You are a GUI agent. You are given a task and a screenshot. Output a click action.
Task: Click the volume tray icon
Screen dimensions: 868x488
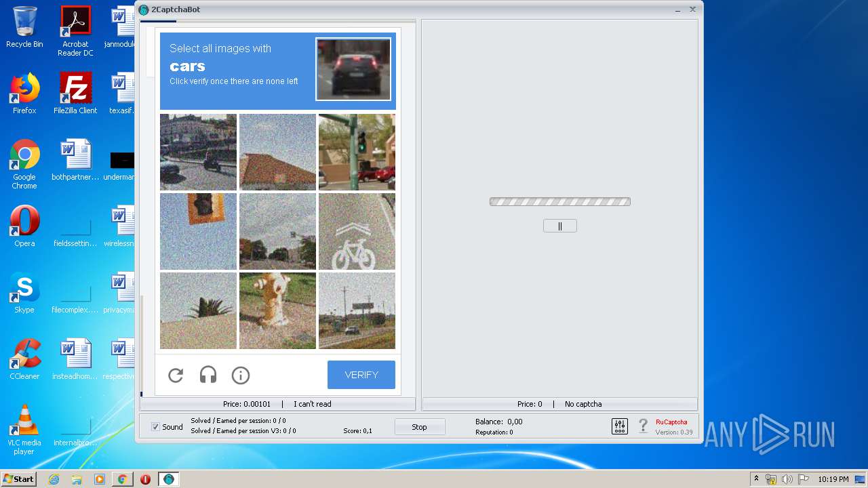click(x=787, y=479)
